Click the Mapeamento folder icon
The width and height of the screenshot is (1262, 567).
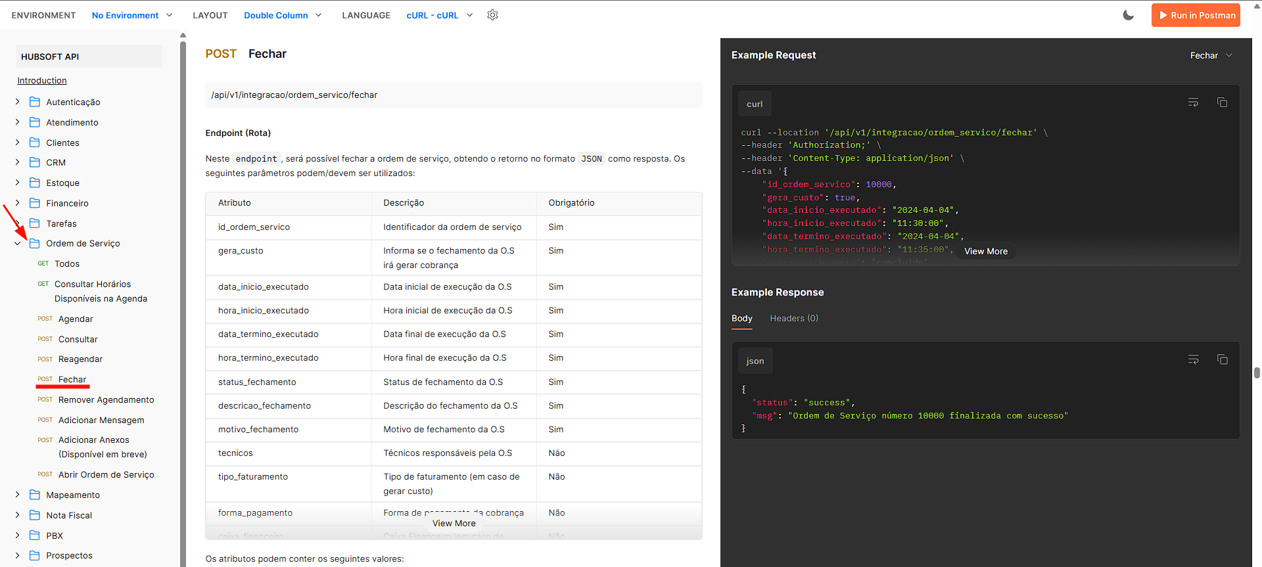point(35,495)
